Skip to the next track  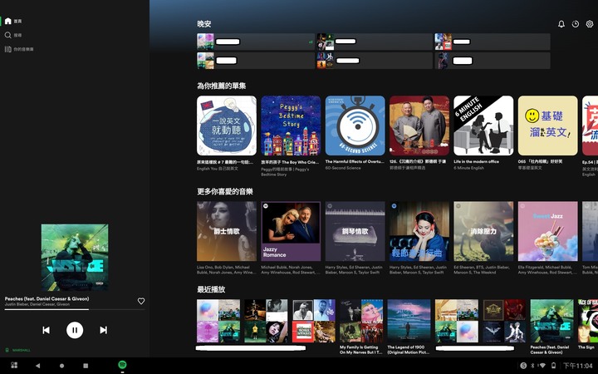pos(103,330)
